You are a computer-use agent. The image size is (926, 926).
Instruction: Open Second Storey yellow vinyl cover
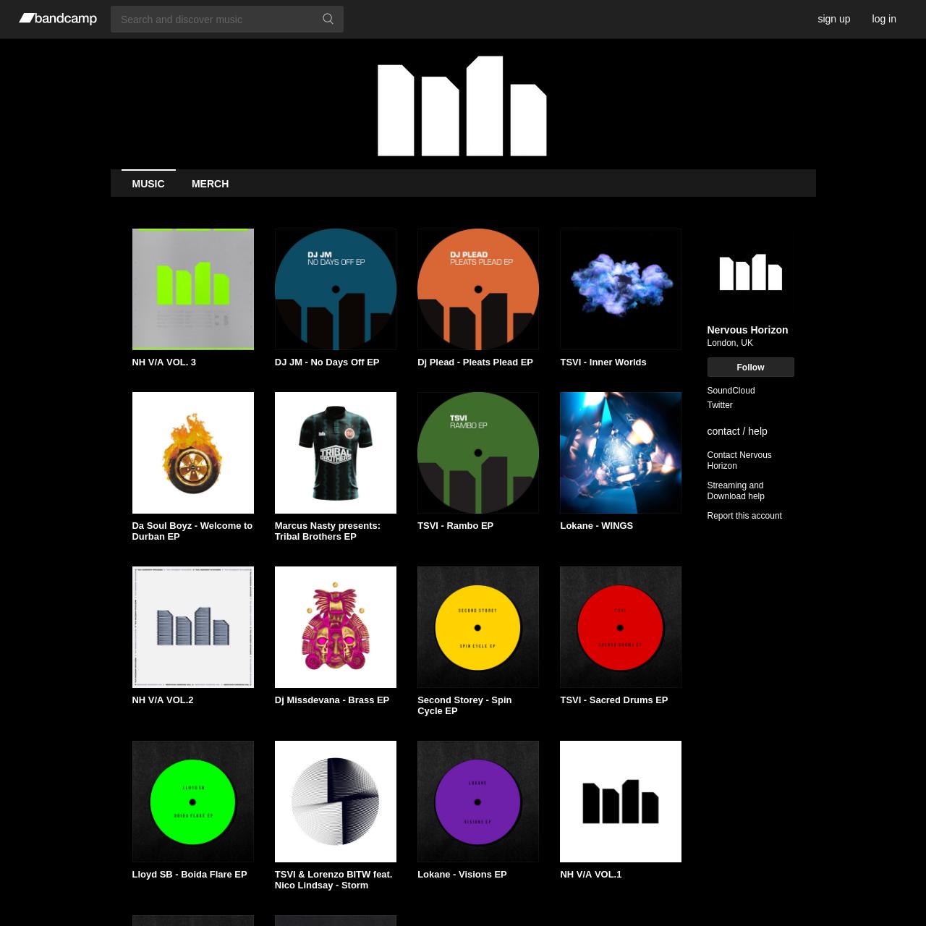478,627
